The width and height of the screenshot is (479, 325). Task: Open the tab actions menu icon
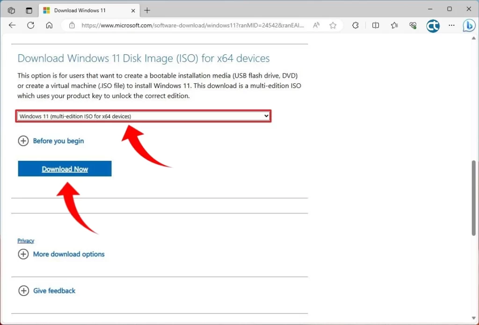tap(29, 10)
